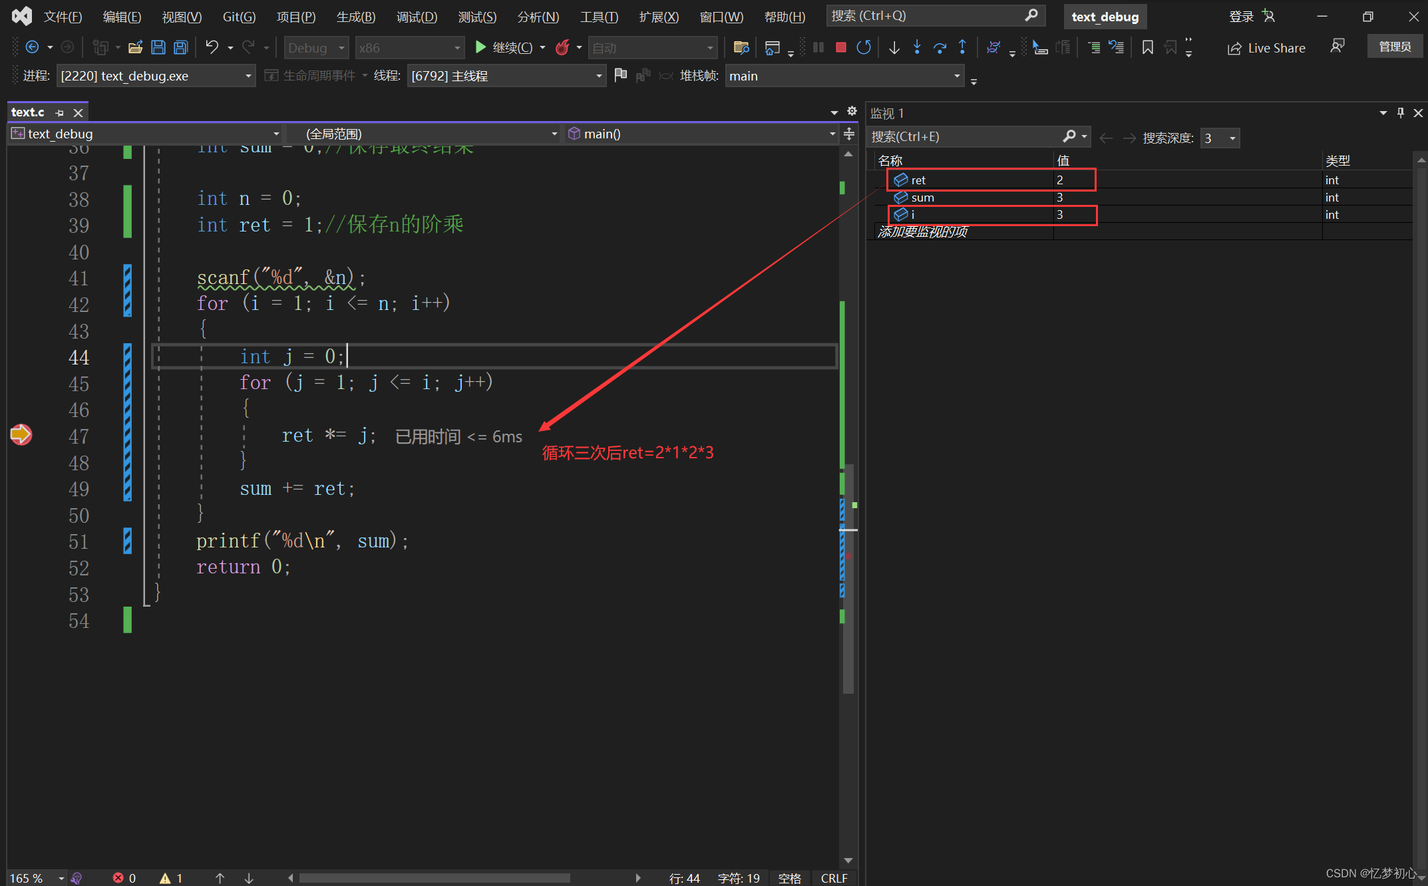Image resolution: width=1428 pixels, height=886 pixels.
Task: Save the current file with the disk icon
Action: pos(158,47)
